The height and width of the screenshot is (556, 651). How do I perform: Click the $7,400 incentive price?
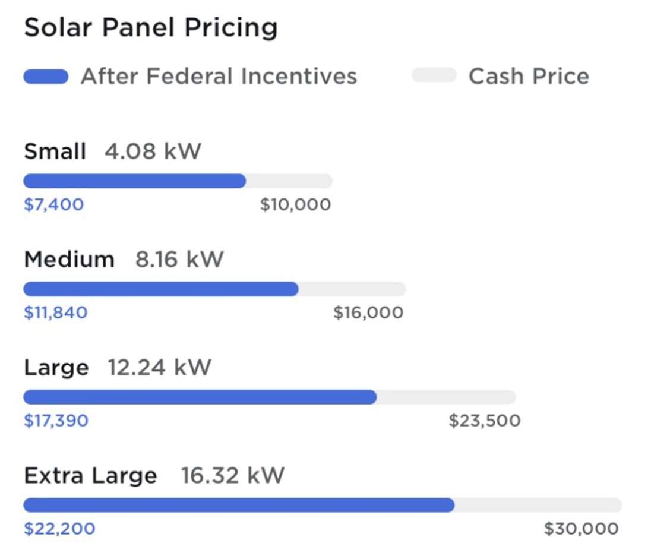[x=54, y=205]
